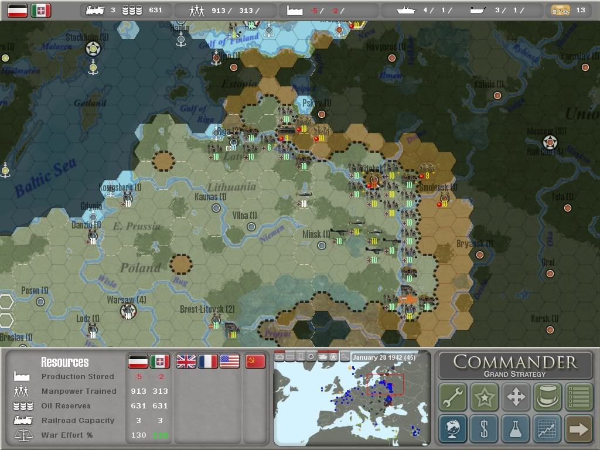The height and width of the screenshot is (450, 600).
Task: Toggle the sun-shaped minimap overlay button
Action: pos(312,357)
